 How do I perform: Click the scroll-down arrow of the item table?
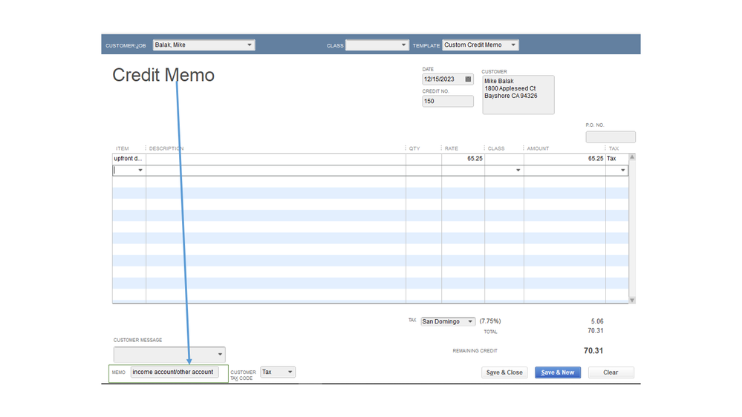coord(632,301)
